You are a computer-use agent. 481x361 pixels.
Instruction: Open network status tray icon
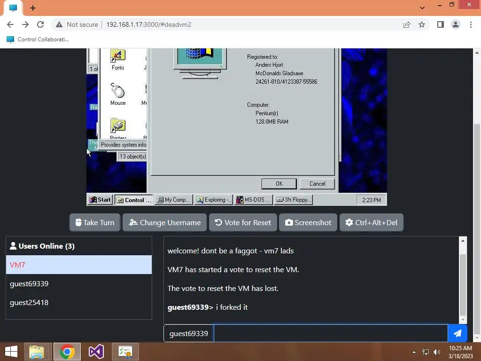(426, 352)
